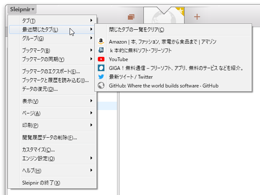Expand arrow next to タブ(T)

pyautogui.click(x=91, y=20)
